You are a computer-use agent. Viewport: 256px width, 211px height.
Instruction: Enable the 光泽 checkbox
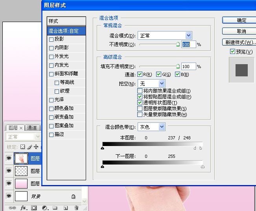coord(51,100)
